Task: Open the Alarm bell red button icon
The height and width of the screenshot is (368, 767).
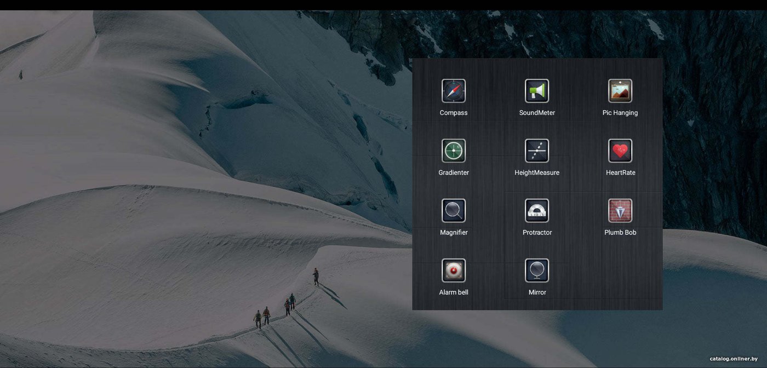Action: 454,271
